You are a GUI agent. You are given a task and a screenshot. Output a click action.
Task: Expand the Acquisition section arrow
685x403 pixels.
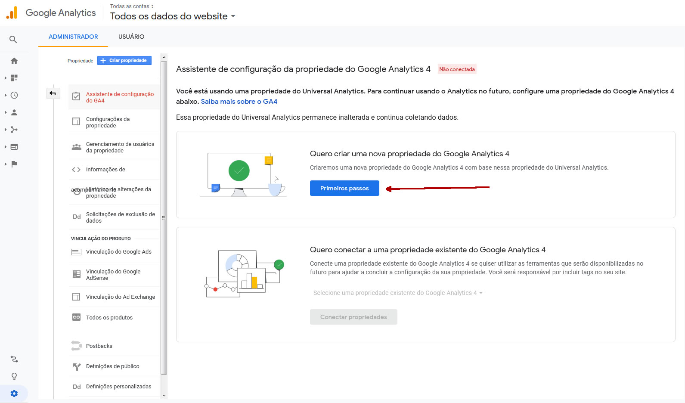coord(5,130)
